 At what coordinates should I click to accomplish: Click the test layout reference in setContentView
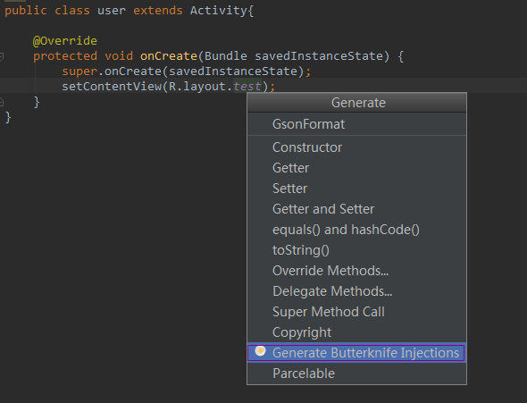[x=247, y=87]
